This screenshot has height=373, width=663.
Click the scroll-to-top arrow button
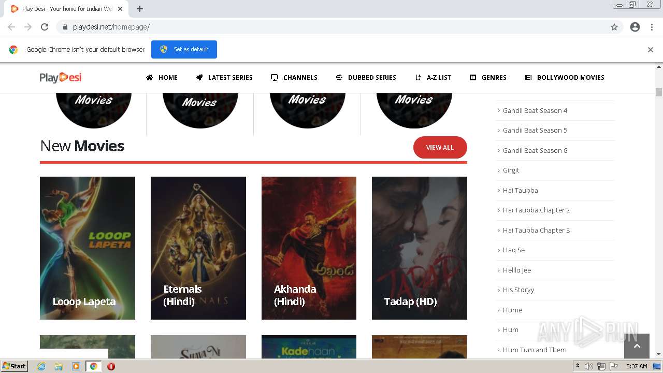[637, 346]
